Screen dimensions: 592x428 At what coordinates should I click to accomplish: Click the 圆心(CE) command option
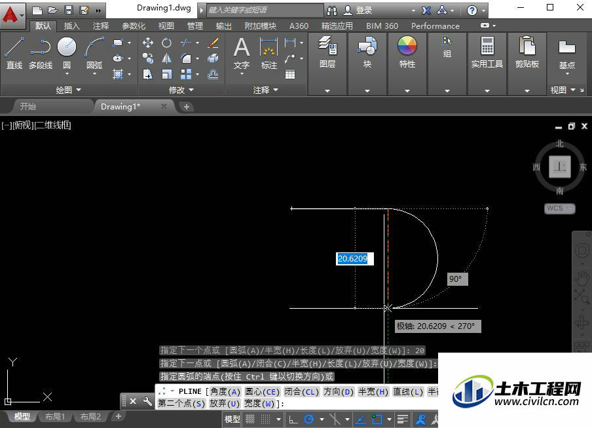pos(263,392)
